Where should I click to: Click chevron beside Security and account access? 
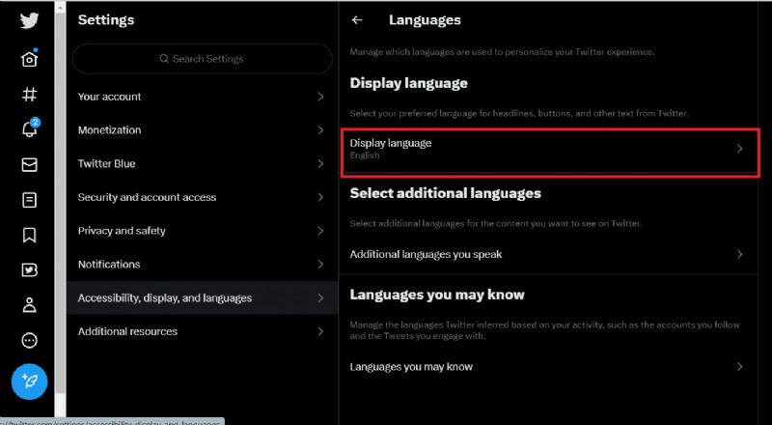coord(320,197)
